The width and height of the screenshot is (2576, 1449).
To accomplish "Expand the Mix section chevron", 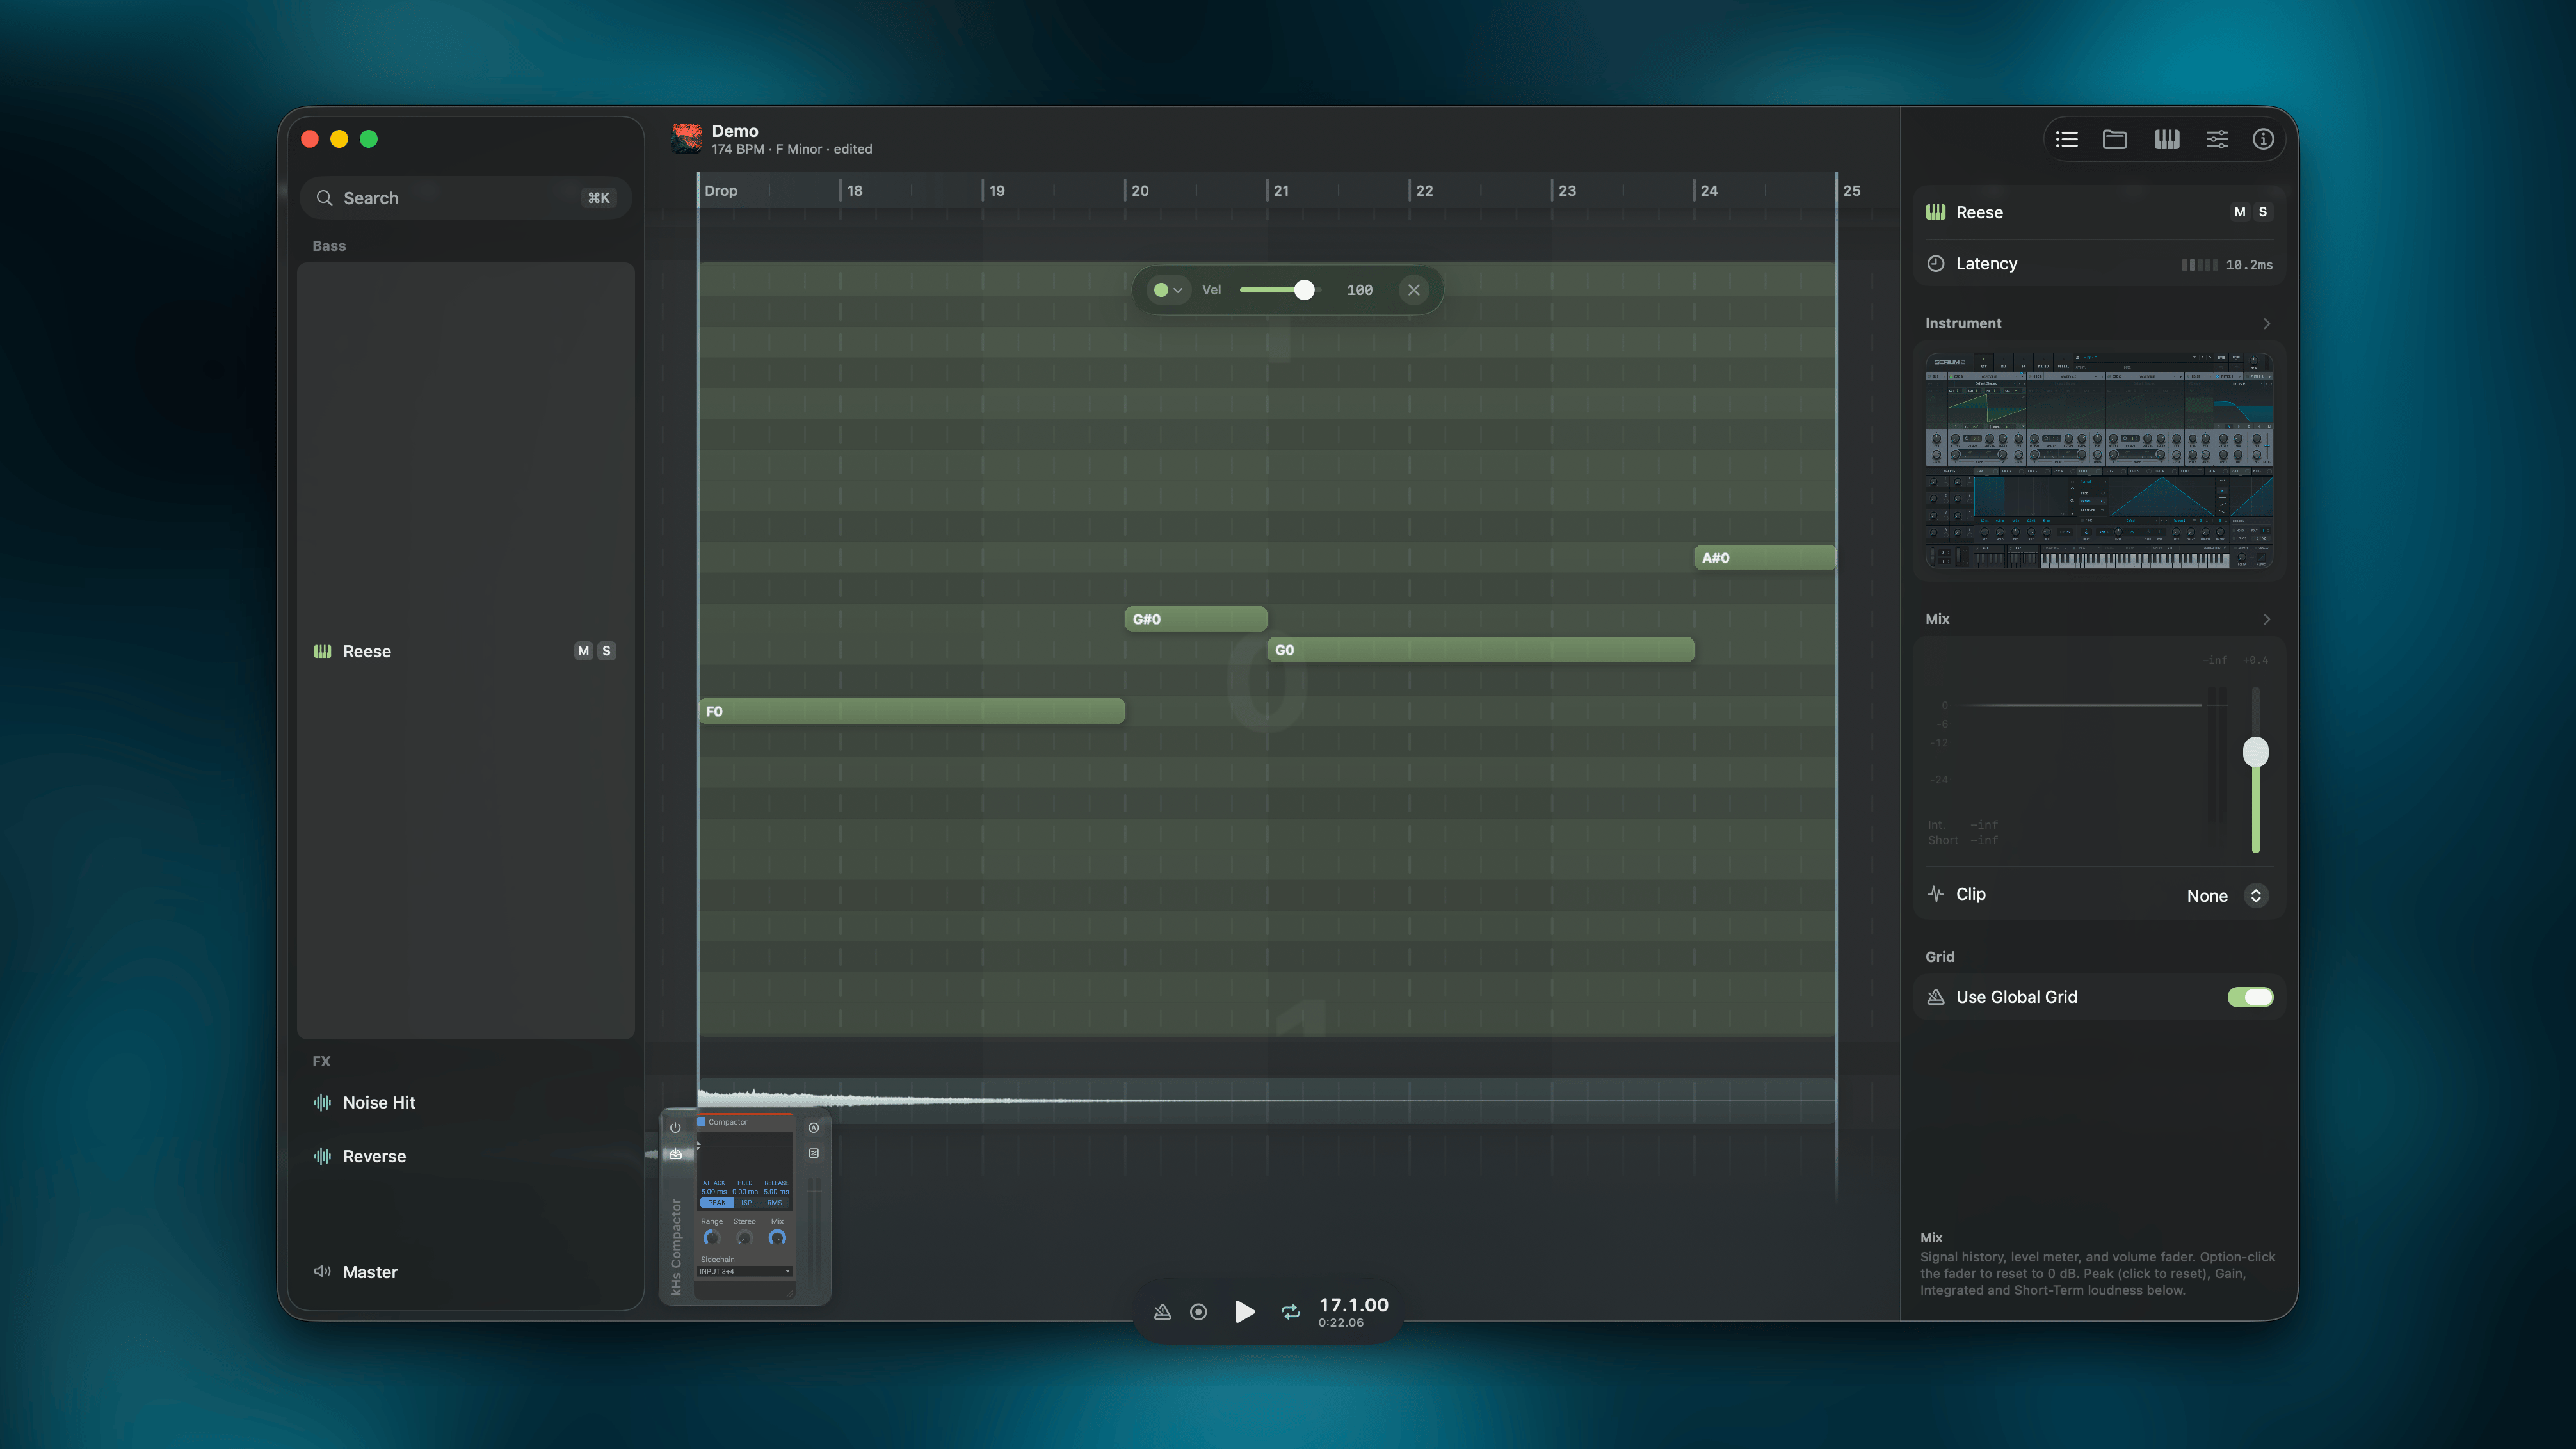I will (2266, 620).
